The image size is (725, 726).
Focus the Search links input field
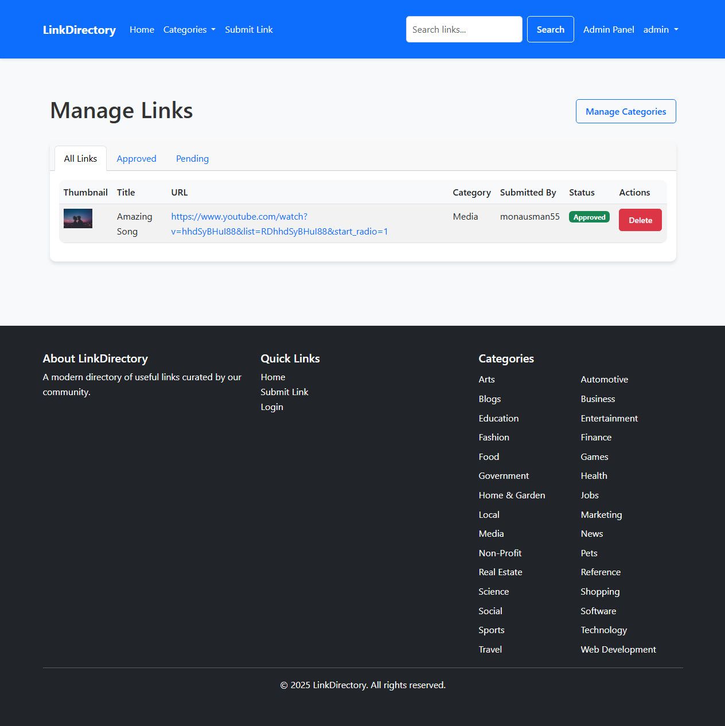(x=464, y=29)
